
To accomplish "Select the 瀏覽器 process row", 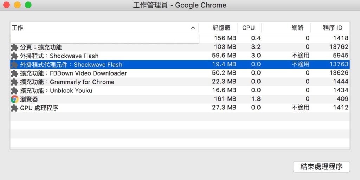I will 180,99.
